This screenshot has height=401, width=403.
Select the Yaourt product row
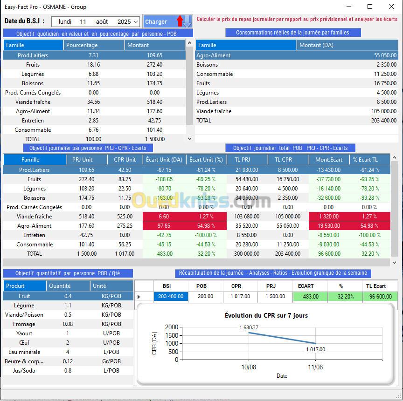pyautogui.click(x=24, y=333)
